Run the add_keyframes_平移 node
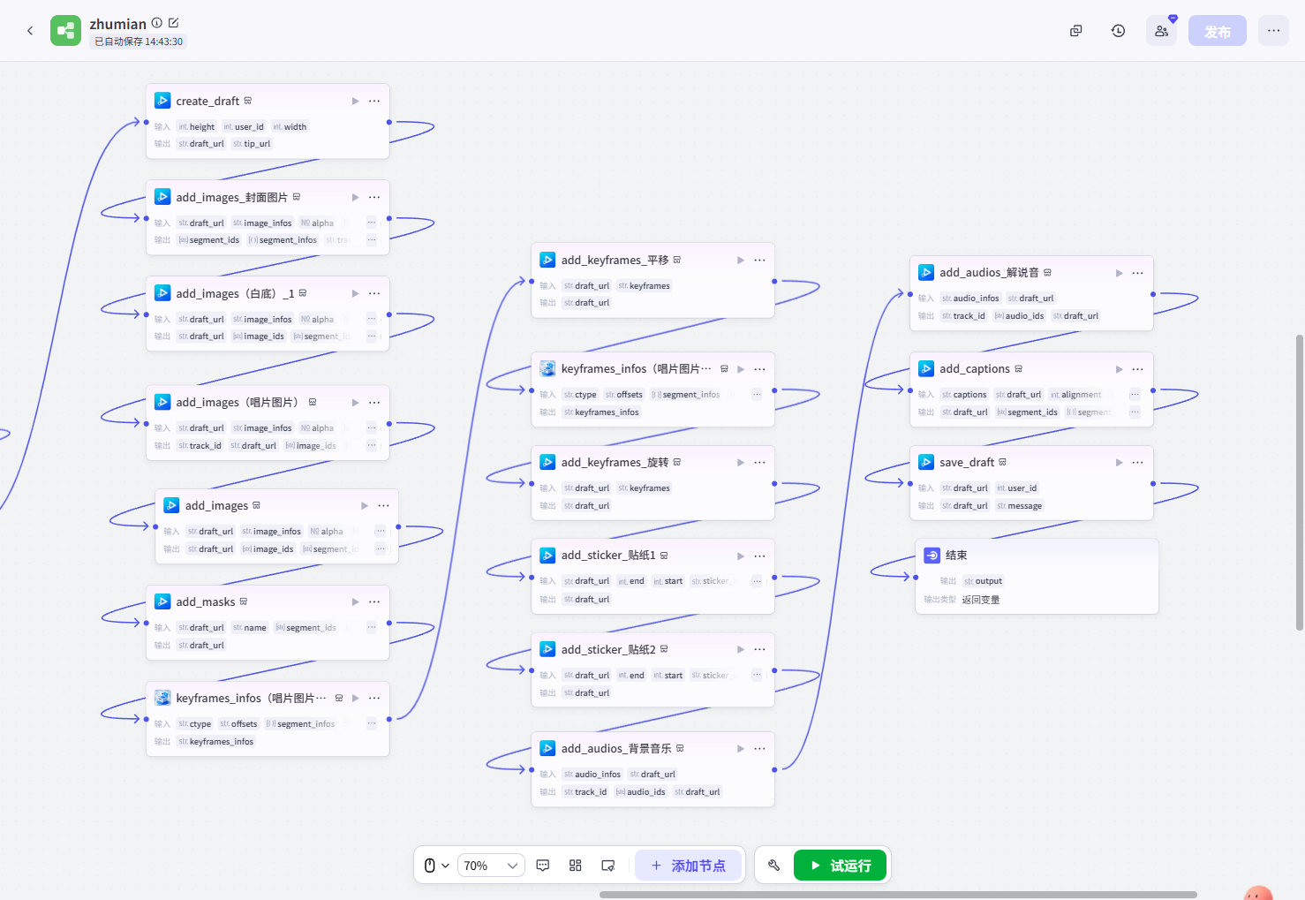Screen dimensions: 1305x900 click(x=740, y=260)
